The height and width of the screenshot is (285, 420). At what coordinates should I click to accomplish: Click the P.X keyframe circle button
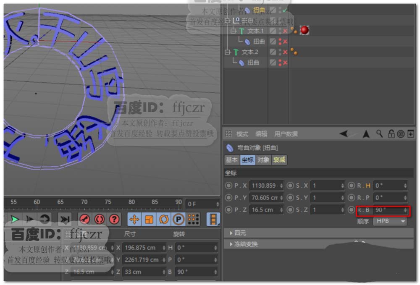click(228, 186)
